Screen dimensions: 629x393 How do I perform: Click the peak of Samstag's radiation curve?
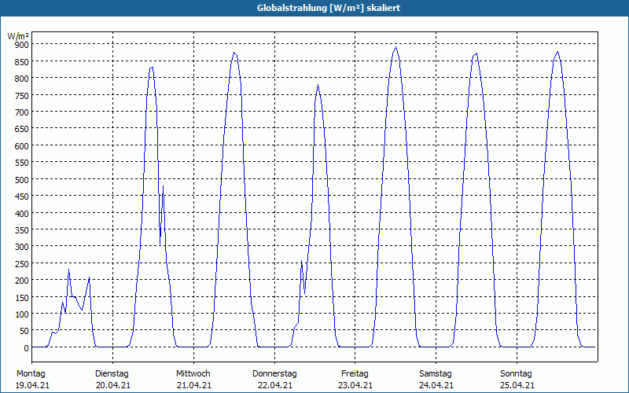[476, 53]
